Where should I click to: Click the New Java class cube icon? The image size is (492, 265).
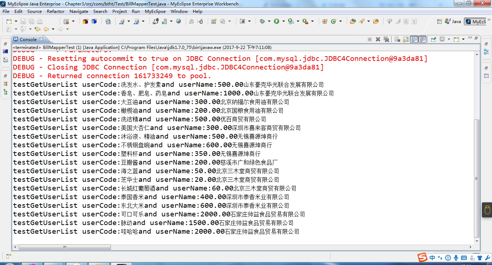(x=94, y=21)
